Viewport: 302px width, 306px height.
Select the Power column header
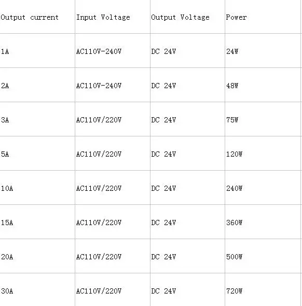[x=263, y=17]
